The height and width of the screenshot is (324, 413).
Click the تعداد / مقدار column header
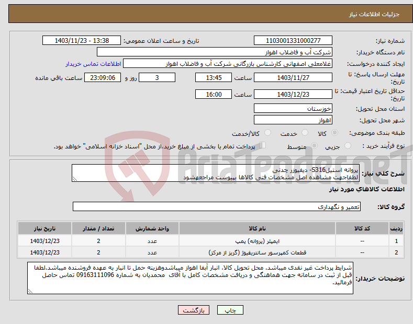[x=98, y=228]
